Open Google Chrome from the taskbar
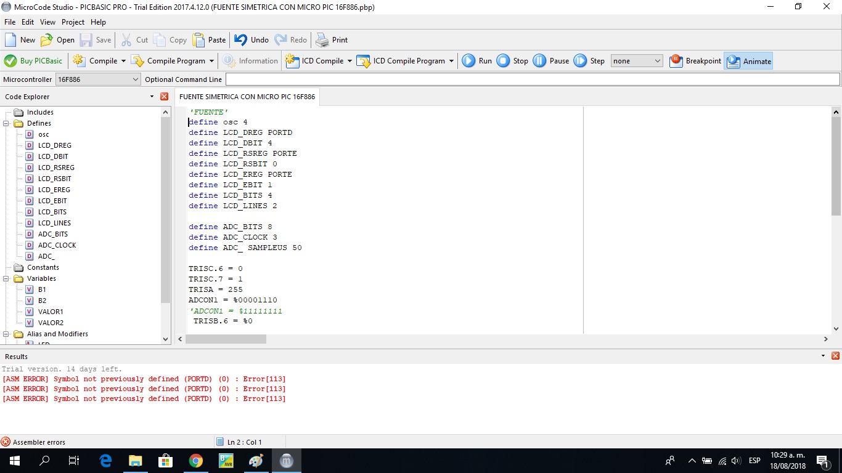The image size is (842, 473). pos(196,461)
